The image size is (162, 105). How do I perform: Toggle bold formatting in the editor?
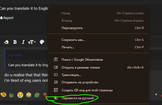click(x=15, y=42)
